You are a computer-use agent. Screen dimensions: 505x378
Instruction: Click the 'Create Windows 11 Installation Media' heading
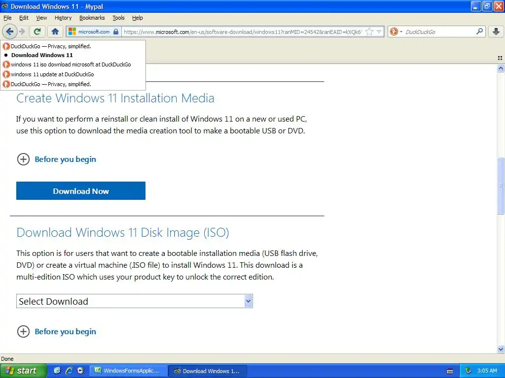click(x=115, y=98)
